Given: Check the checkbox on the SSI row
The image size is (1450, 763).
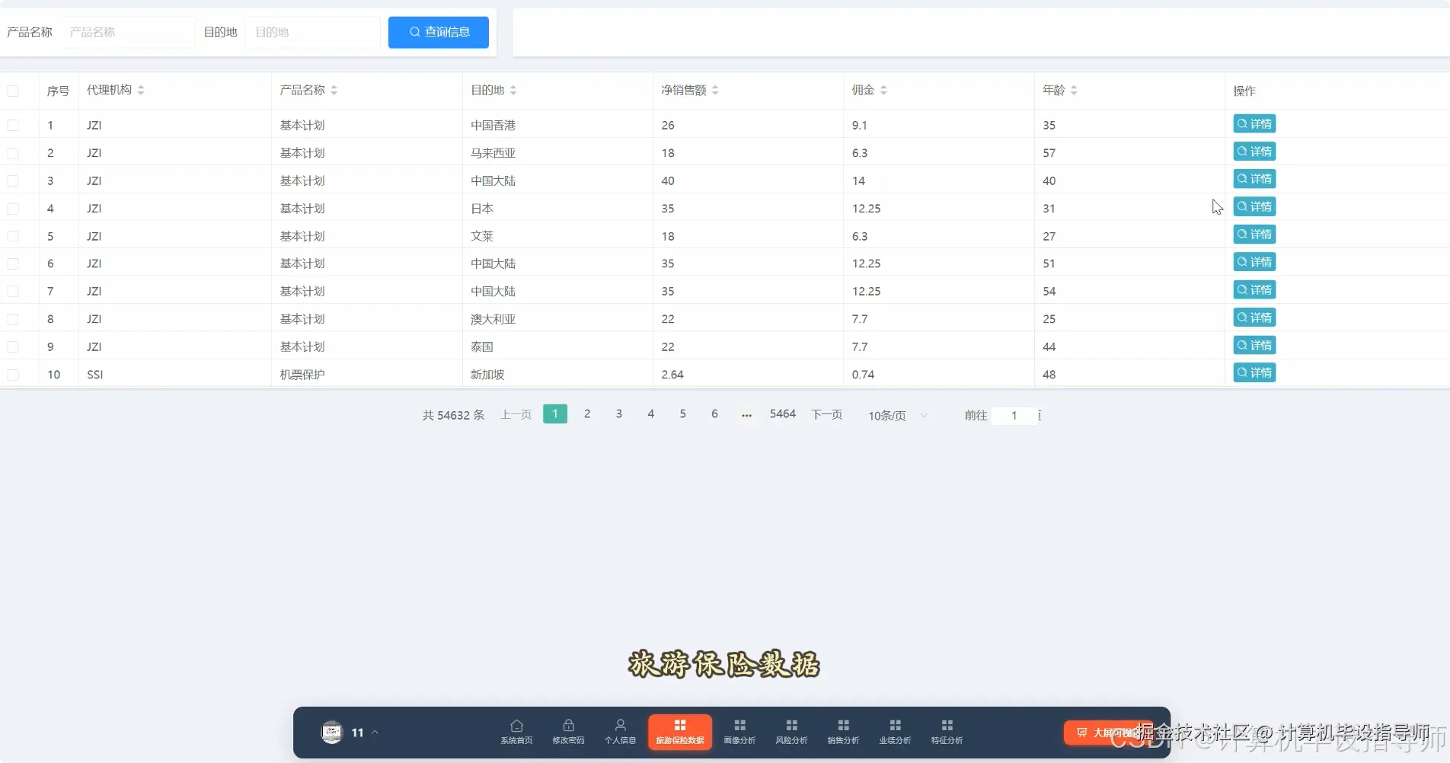Looking at the screenshot, I should 14,374.
